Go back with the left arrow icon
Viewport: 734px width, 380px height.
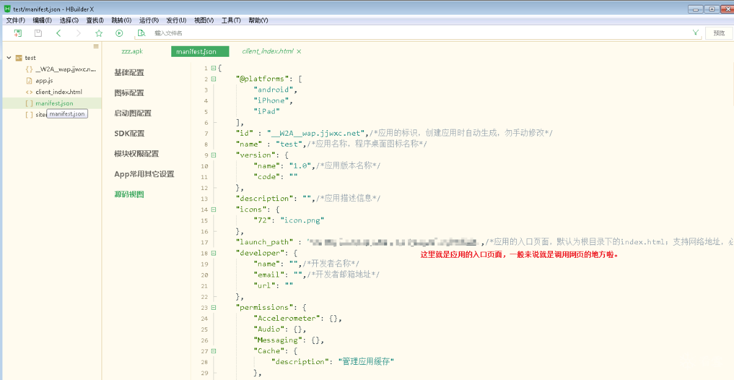tap(58, 33)
